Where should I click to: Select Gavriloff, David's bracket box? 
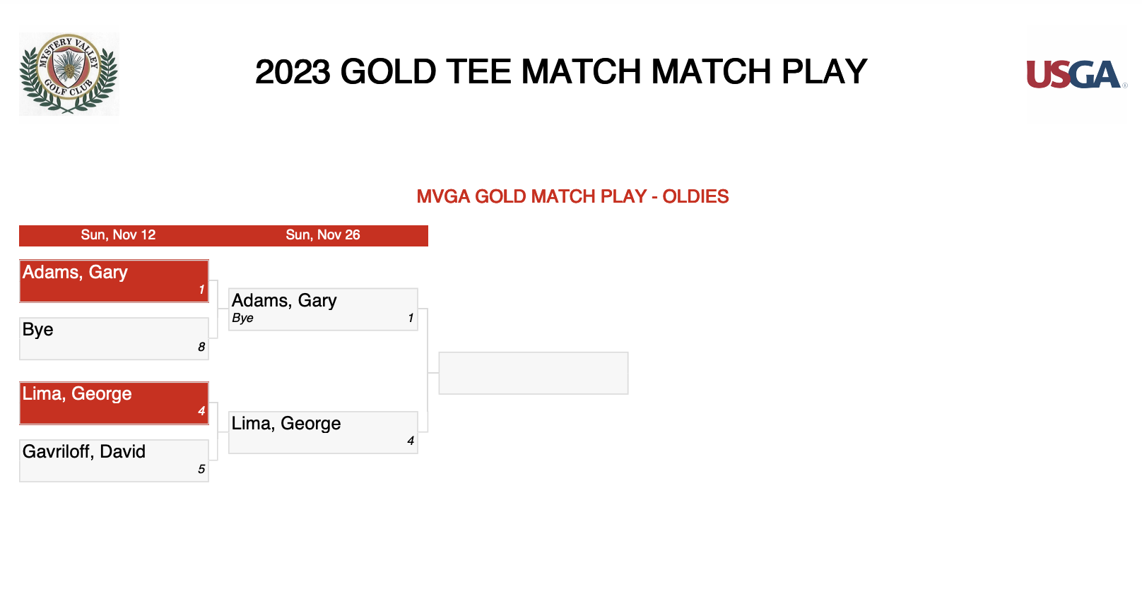(x=114, y=460)
